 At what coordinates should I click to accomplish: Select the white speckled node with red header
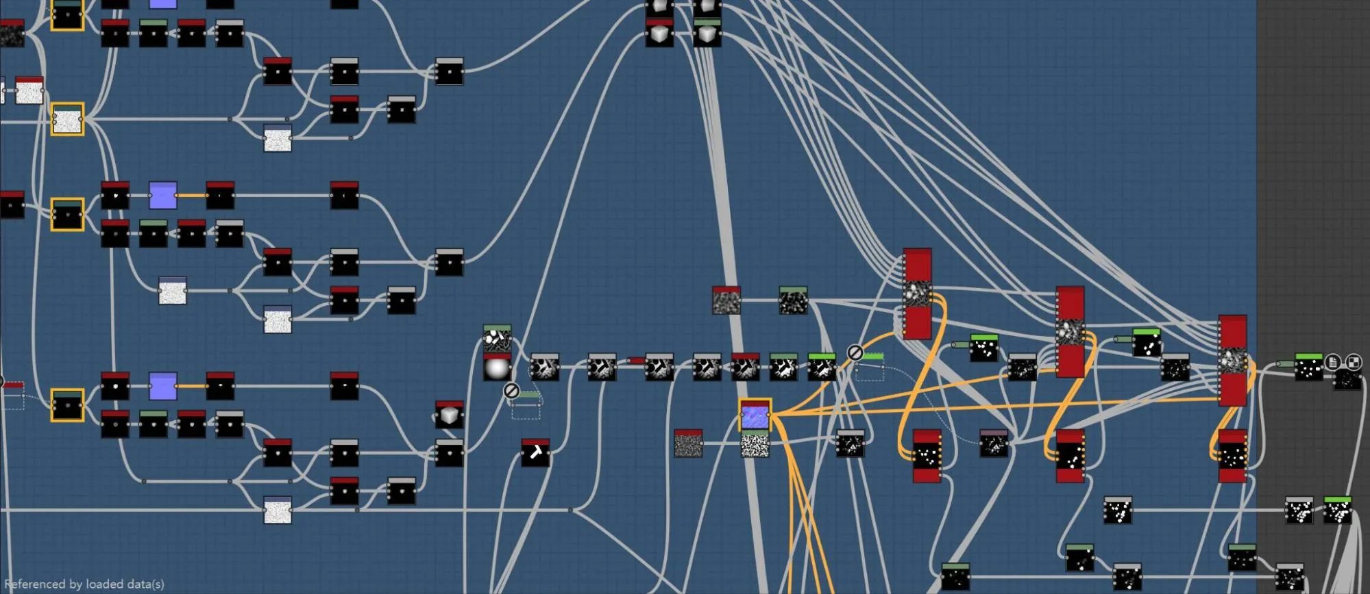coord(29,90)
